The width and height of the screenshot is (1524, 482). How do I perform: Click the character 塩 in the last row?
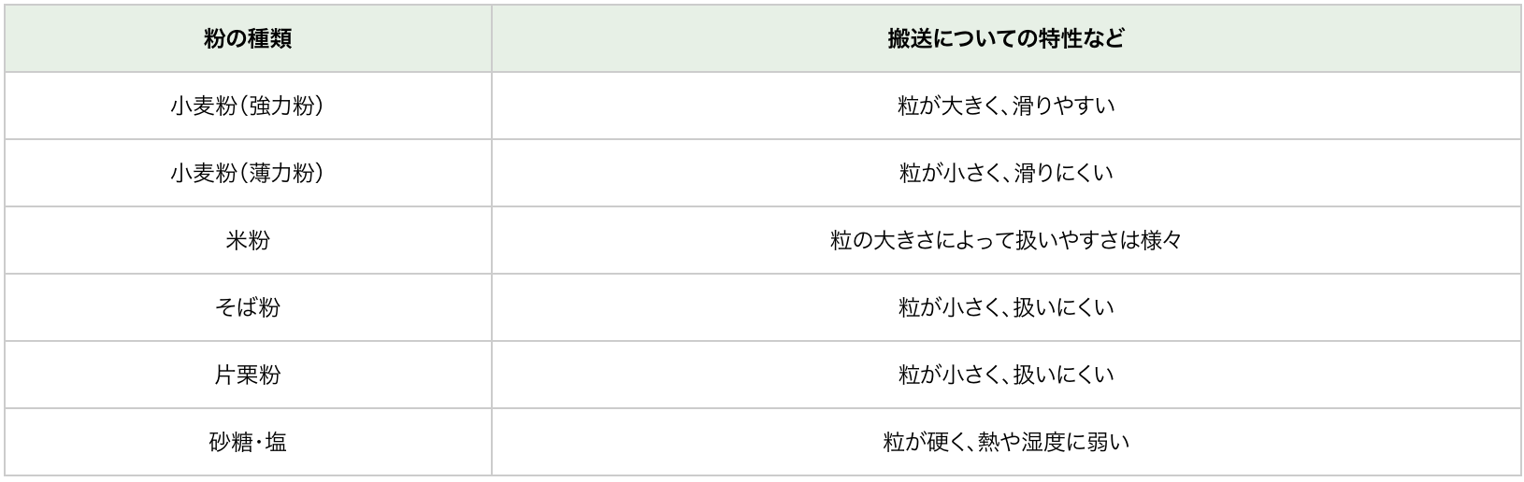click(276, 443)
